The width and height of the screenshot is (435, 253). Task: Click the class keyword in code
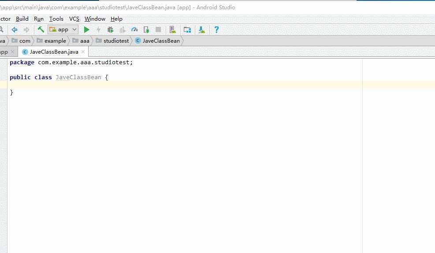pyautogui.click(x=43, y=77)
